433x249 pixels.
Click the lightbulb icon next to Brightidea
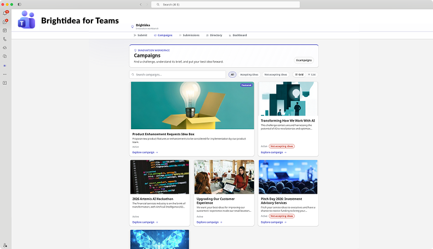coord(132,27)
